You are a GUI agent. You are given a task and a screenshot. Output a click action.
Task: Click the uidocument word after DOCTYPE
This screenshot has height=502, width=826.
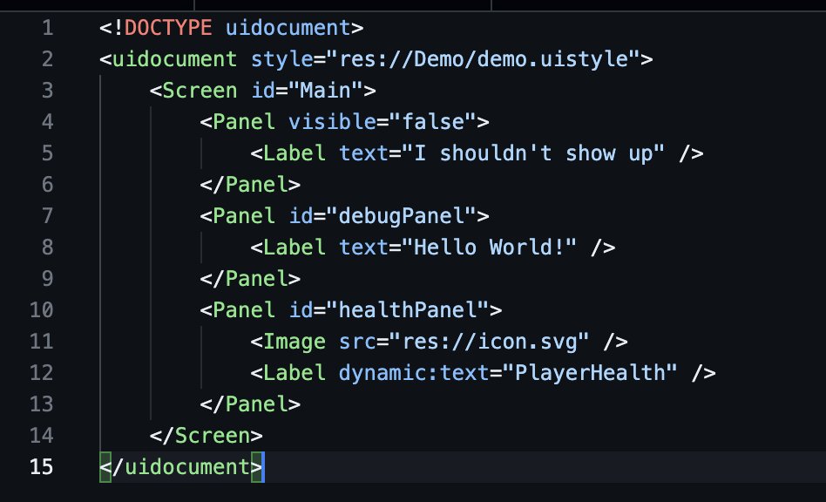[x=288, y=27]
